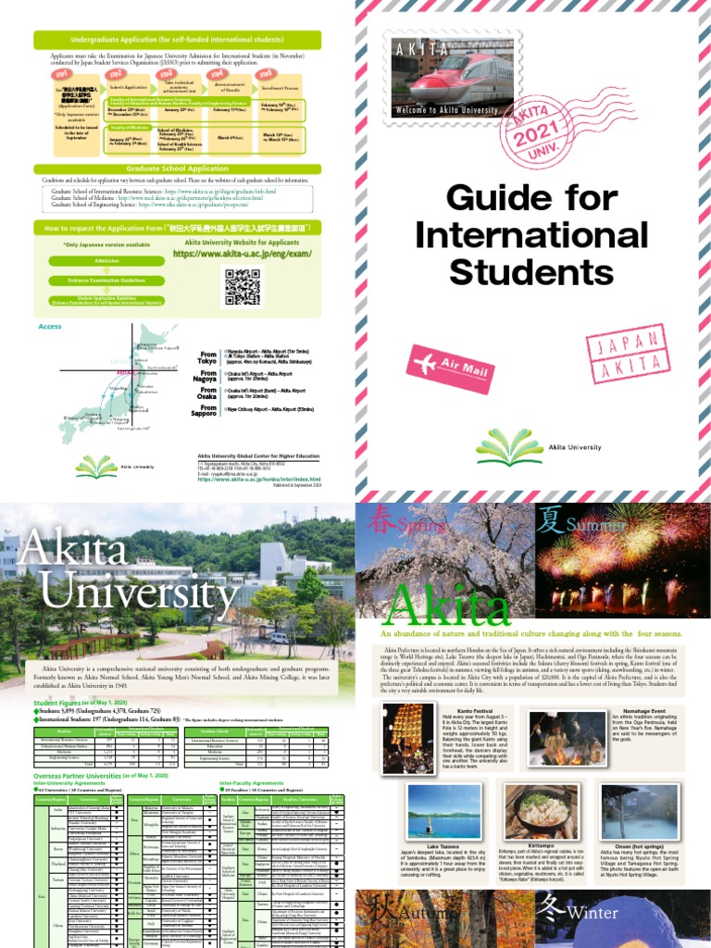The height and width of the screenshot is (948, 711).
Task: Open the Graduate School of Medicine URL
Action: tap(191, 198)
